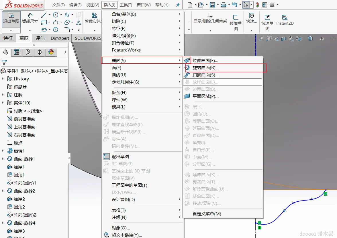Open the 视图(V) menu
The height and width of the screenshot is (238, 337).
(x=93, y=5)
